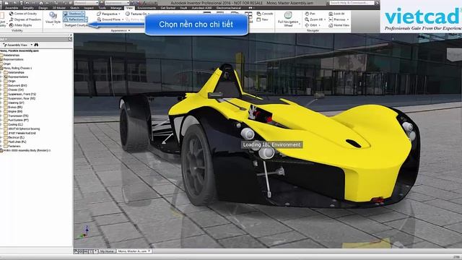Screen dimensions: 462x260
Task: Click the New window icon
Action: tap(258, 19)
